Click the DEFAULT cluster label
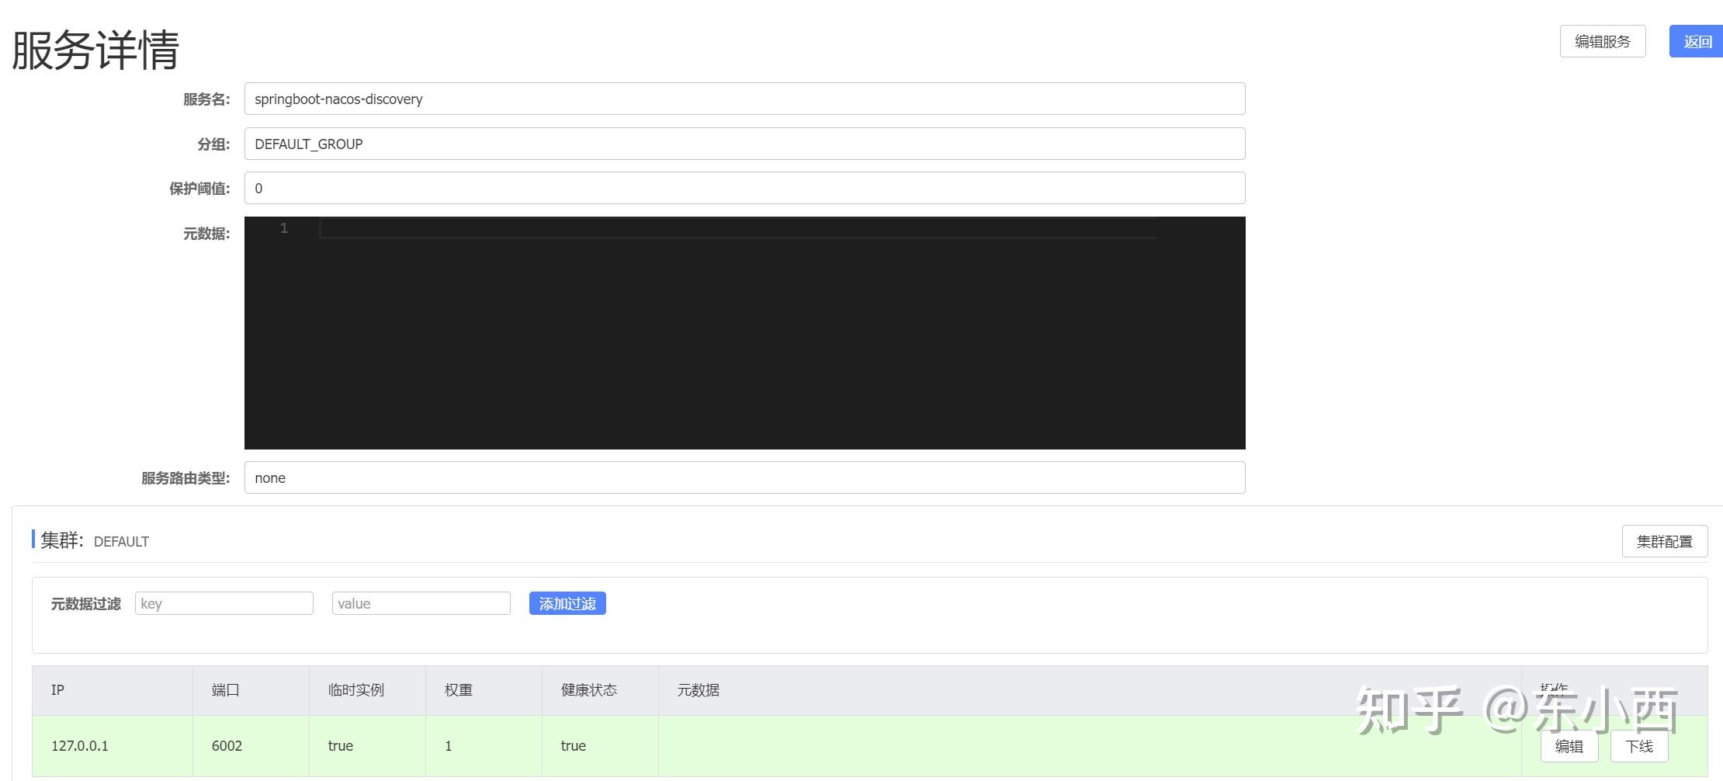The height and width of the screenshot is (781, 1723). (x=121, y=541)
